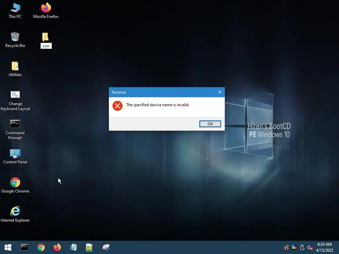Open the green chart notepad taskbar app
Viewport: 339px width, 254px height.
click(x=89, y=247)
